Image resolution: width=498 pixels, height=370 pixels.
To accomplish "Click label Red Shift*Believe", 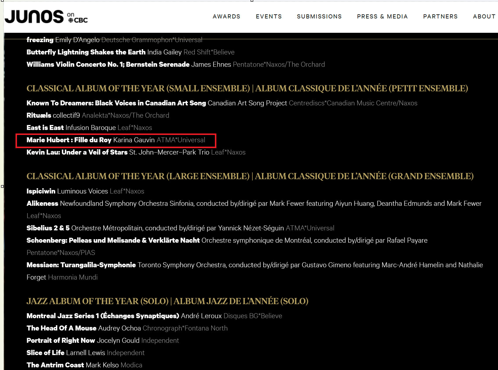I will tap(209, 52).
